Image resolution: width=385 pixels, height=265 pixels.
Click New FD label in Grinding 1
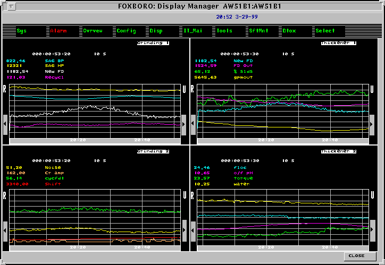[x=54, y=72]
